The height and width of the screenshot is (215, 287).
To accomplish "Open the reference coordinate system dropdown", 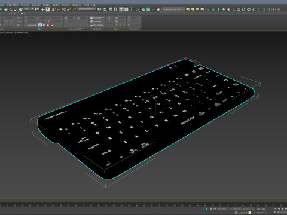I will tap(29, 9).
